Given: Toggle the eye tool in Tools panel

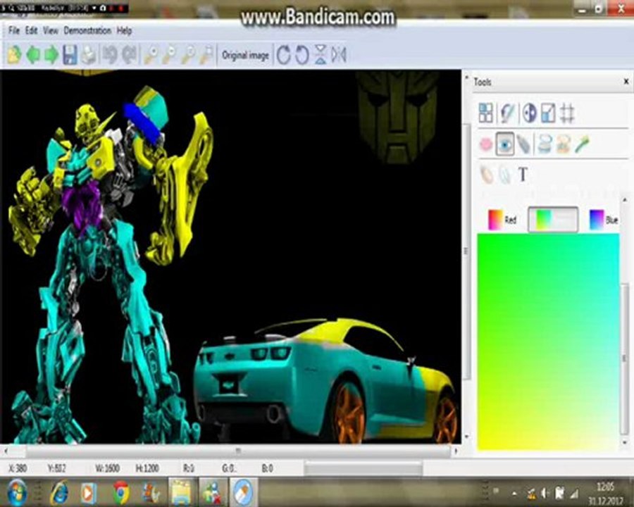Looking at the screenshot, I should (505, 144).
